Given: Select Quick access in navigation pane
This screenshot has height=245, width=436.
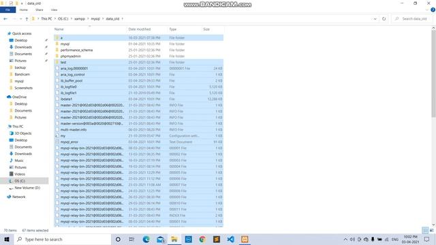Looking at the screenshot, I should pyautogui.click(x=22, y=33).
